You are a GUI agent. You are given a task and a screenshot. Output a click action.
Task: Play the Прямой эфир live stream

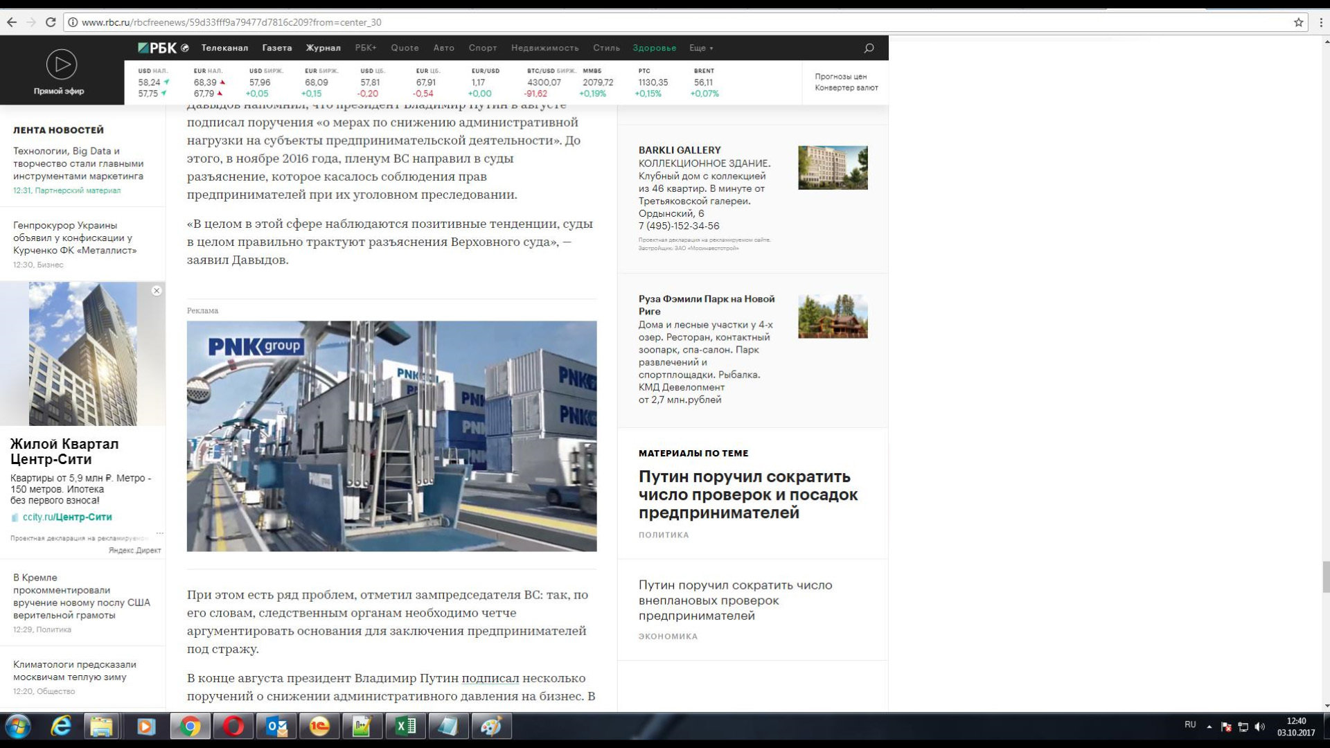point(62,64)
